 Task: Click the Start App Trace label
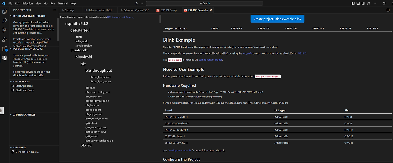click(x=24, y=86)
